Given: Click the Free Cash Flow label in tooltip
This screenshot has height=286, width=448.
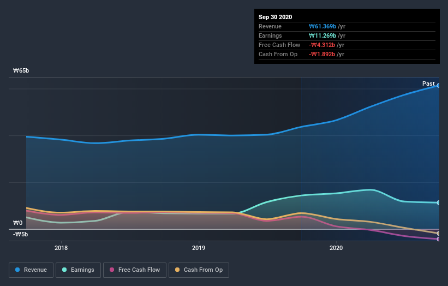Looking at the screenshot, I should 279,45.
